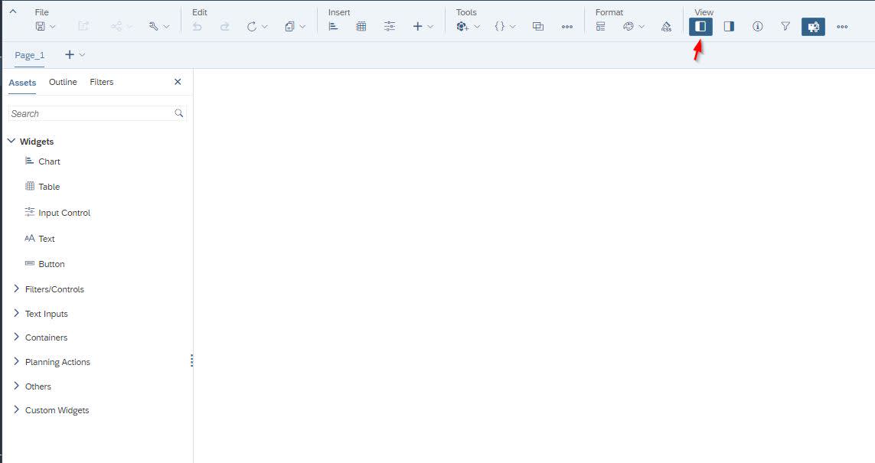The height and width of the screenshot is (463, 875).
Task: Click the Copy icon in Edit group
Action: [x=289, y=26]
